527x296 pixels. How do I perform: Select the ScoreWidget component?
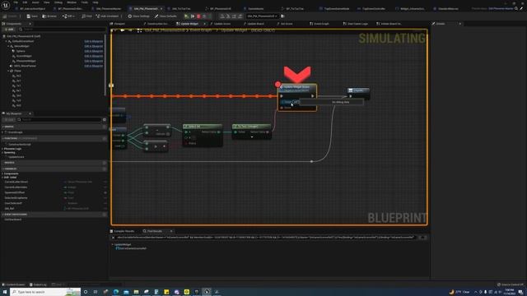pos(24,56)
